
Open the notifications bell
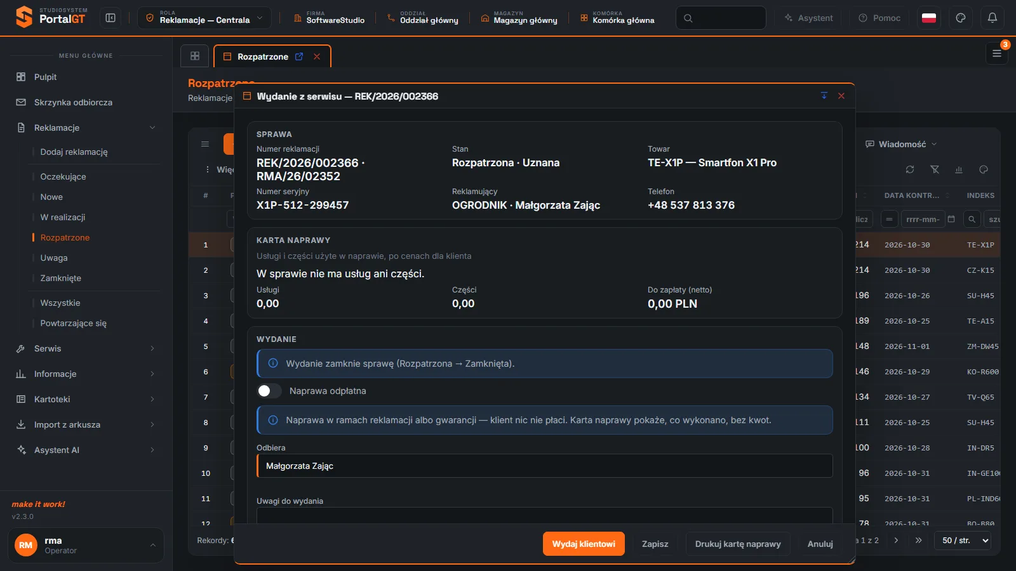993,18
